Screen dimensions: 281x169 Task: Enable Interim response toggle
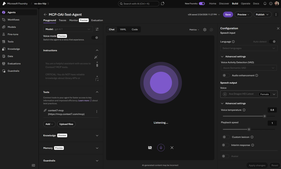(x=225, y=145)
